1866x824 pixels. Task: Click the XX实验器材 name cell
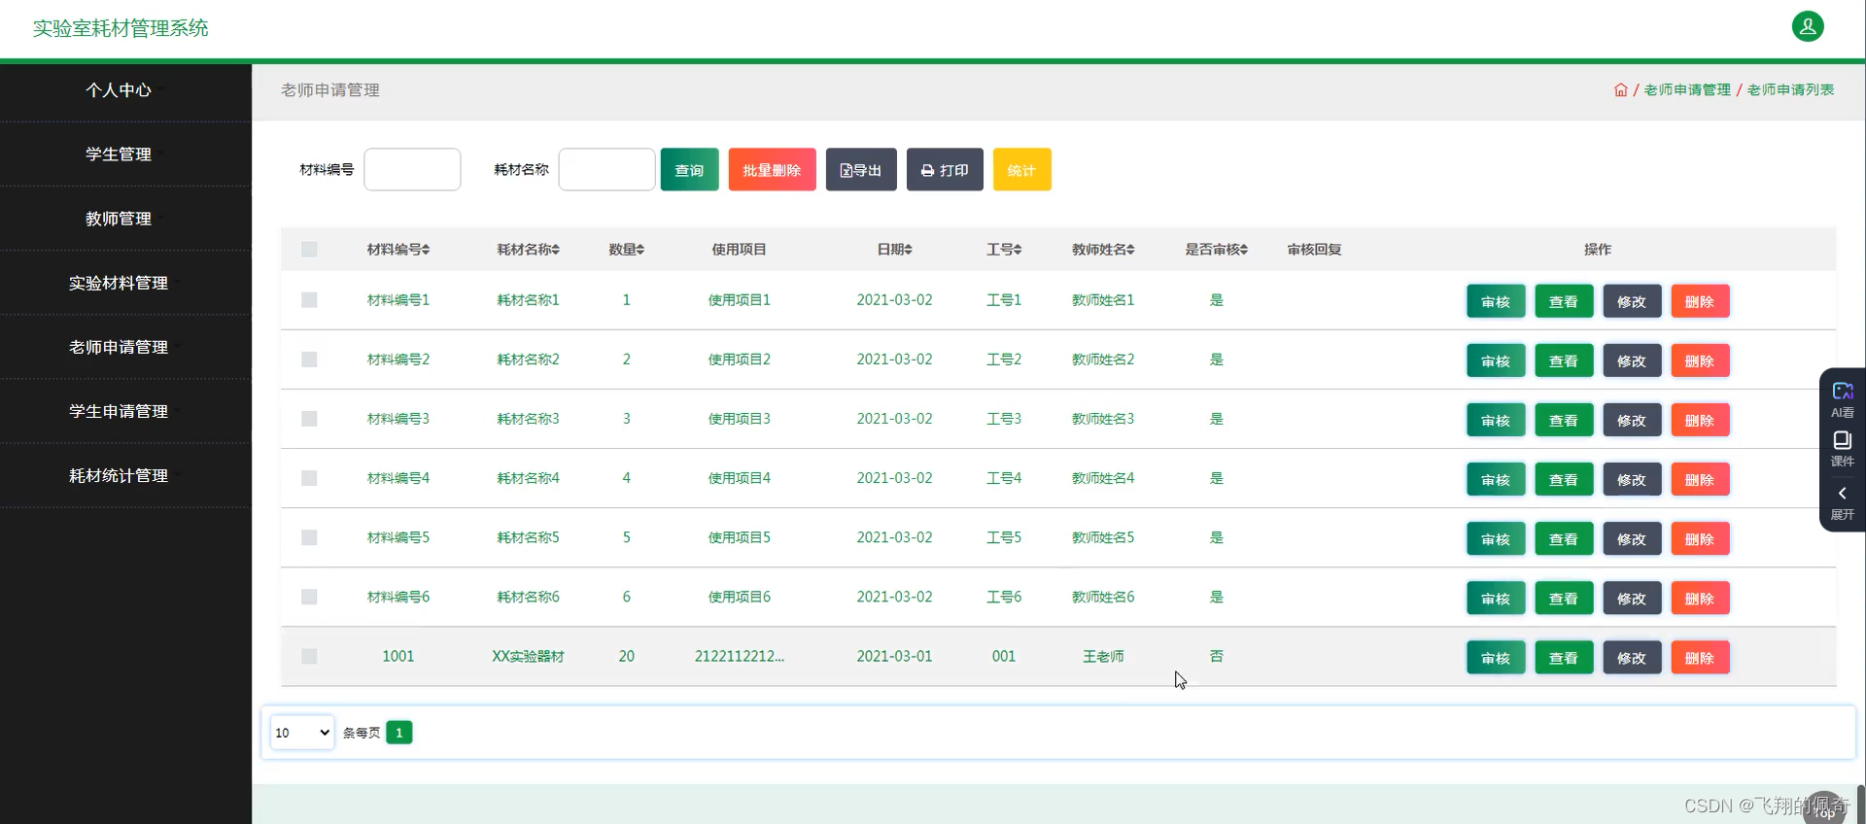528,656
